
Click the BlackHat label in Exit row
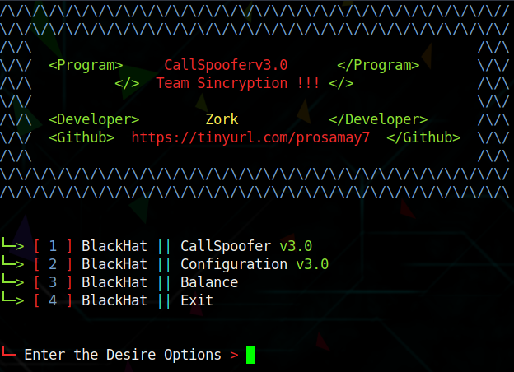coord(114,300)
